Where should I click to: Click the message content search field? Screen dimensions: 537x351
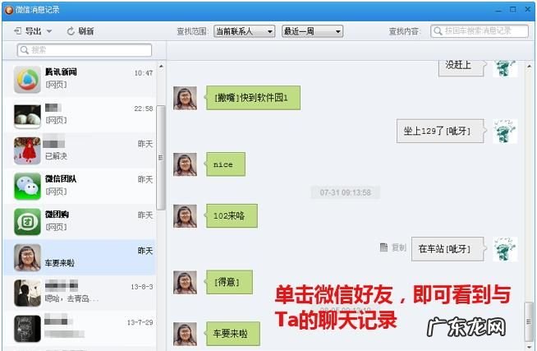click(x=478, y=31)
